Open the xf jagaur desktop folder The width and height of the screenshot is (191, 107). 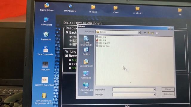click(x=93, y=9)
